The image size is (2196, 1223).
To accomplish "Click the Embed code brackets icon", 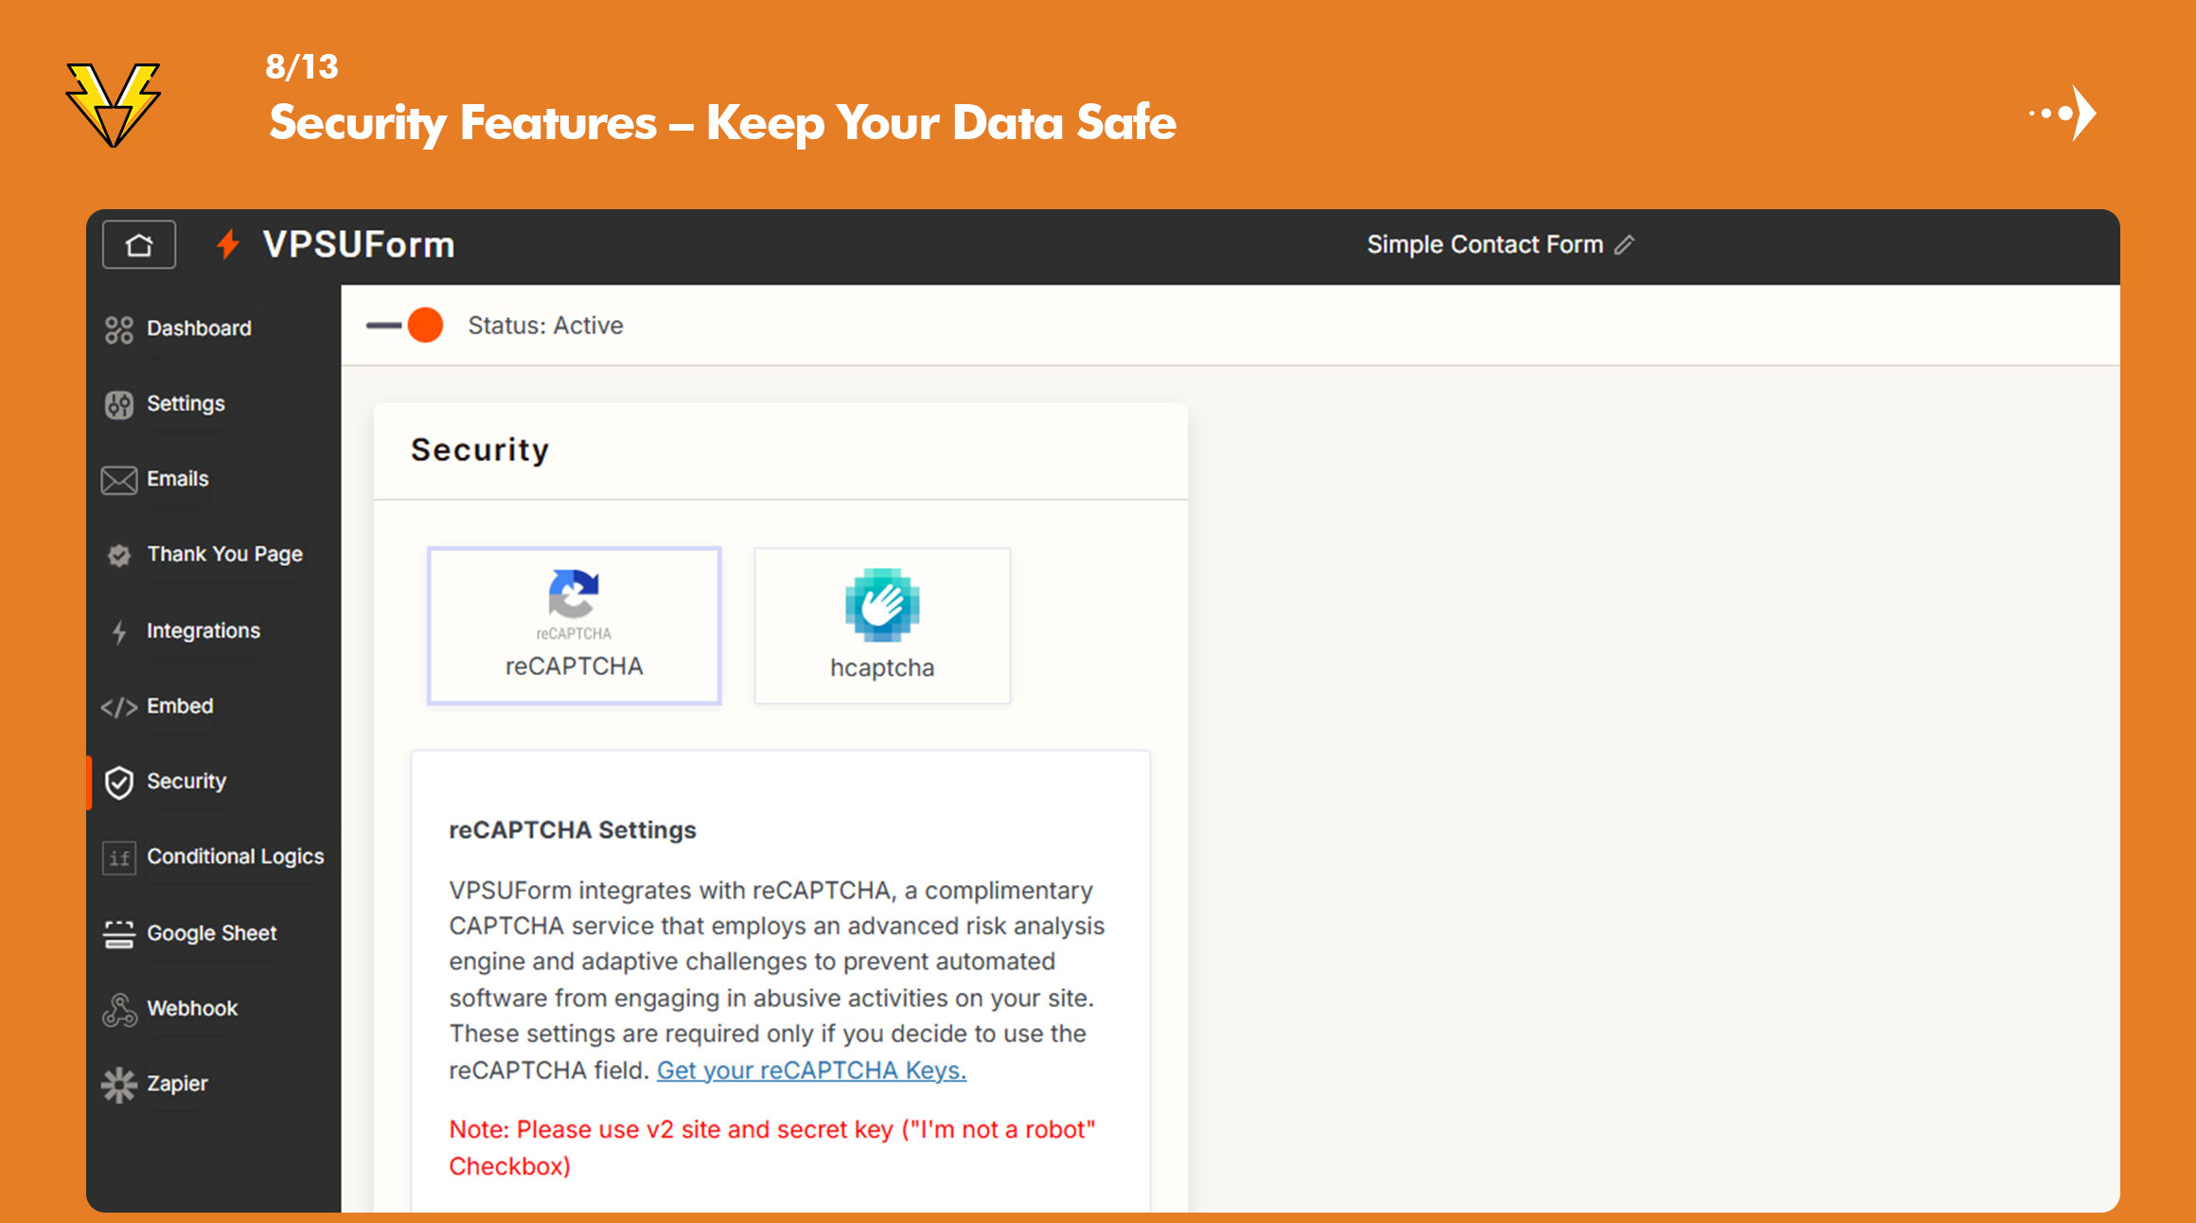I will (x=119, y=707).
